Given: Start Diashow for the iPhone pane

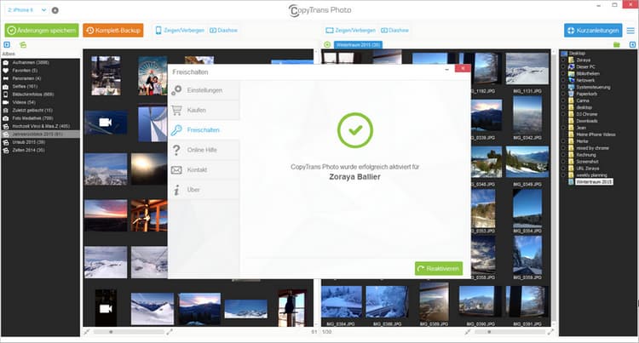Looking at the screenshot, I should 223,31.
